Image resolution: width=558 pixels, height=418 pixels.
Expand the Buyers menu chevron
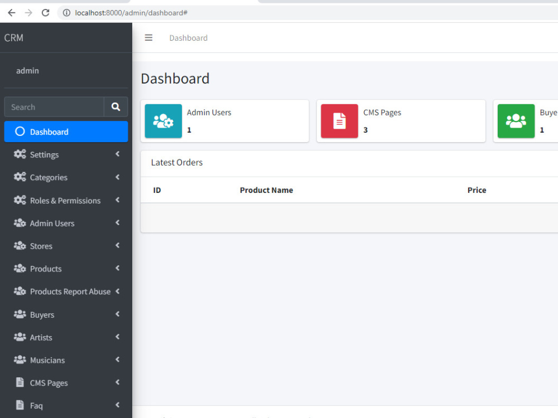pos(117,314)
